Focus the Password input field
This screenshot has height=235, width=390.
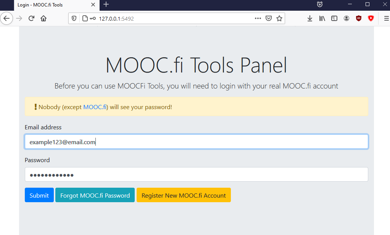197,175
